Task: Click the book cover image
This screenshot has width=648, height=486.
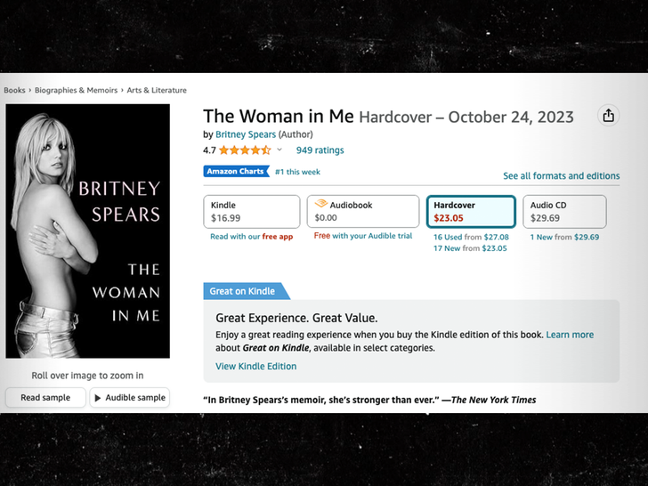Action: (87, 231)
